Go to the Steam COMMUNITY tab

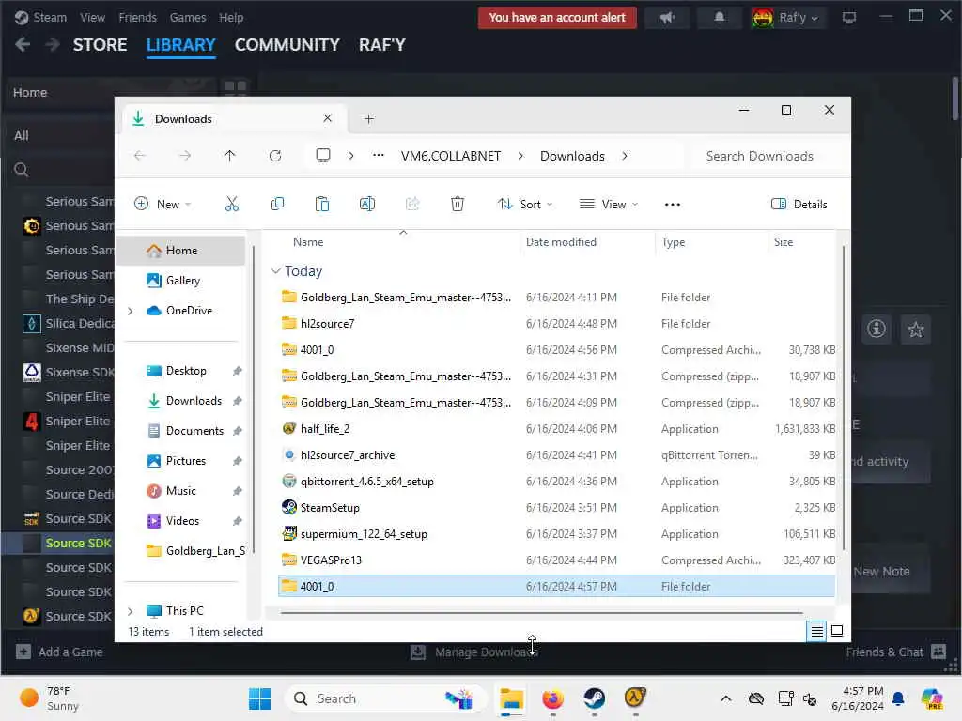click(287, 45)
